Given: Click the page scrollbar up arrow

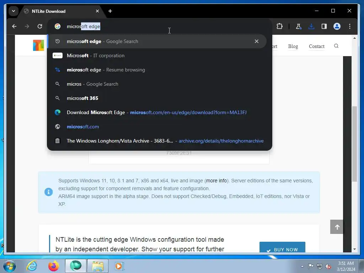Looking at the screenshot, I should coord(354,38).
